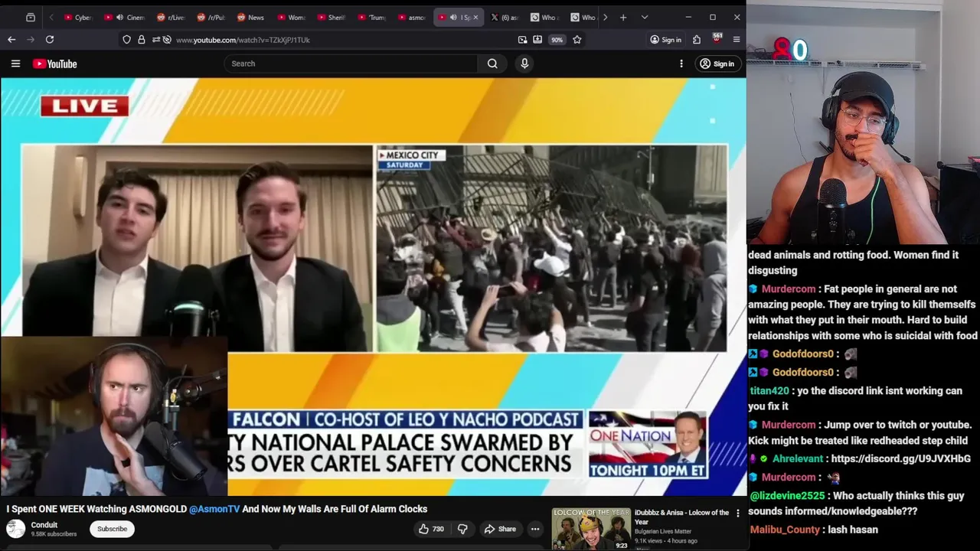
Task: Switch to the 'Sherif' YouTube tab
Action: (332, 17)
